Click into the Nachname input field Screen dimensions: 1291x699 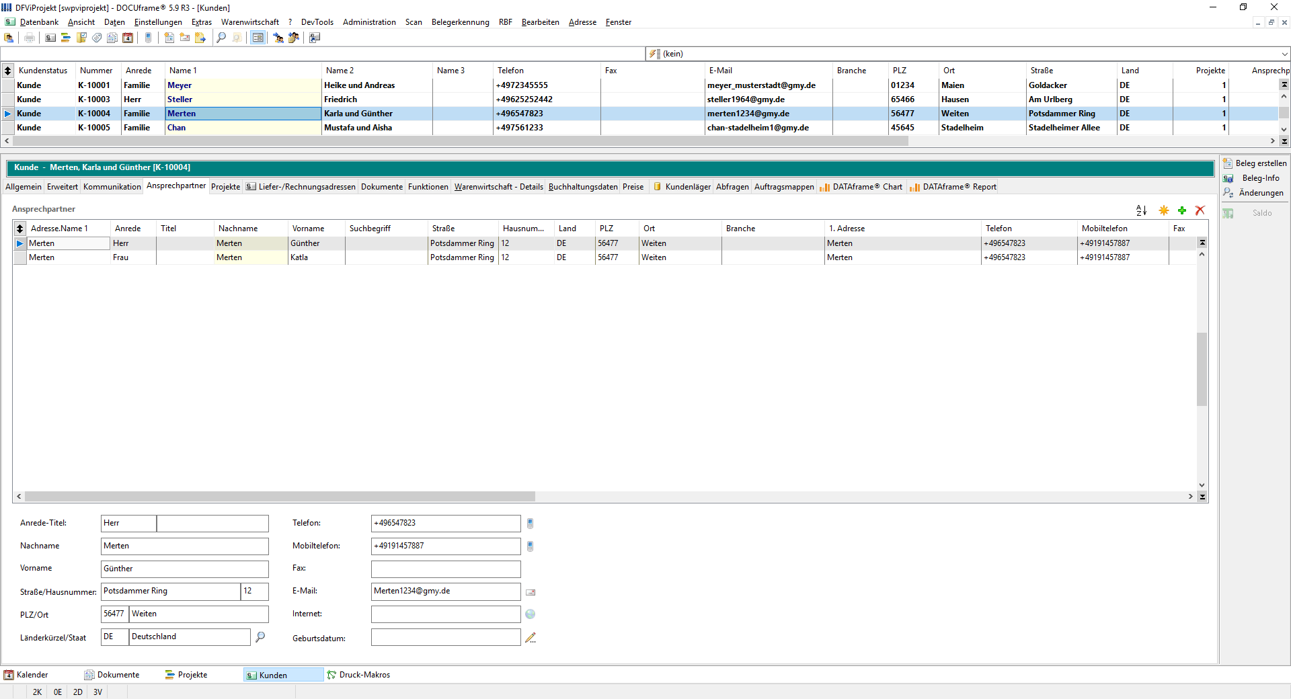pos(185,546)
